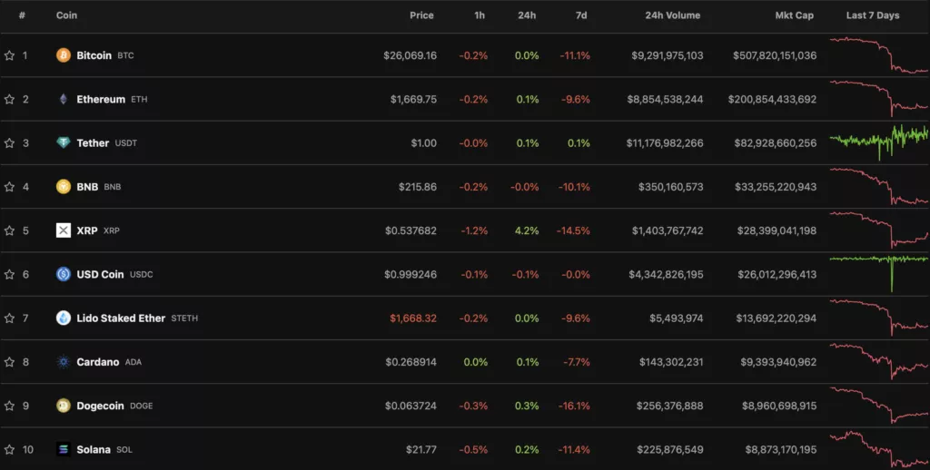Click the Bitcoin orange coin icon
Screen dimensions: 930x470
pos(64,55)
